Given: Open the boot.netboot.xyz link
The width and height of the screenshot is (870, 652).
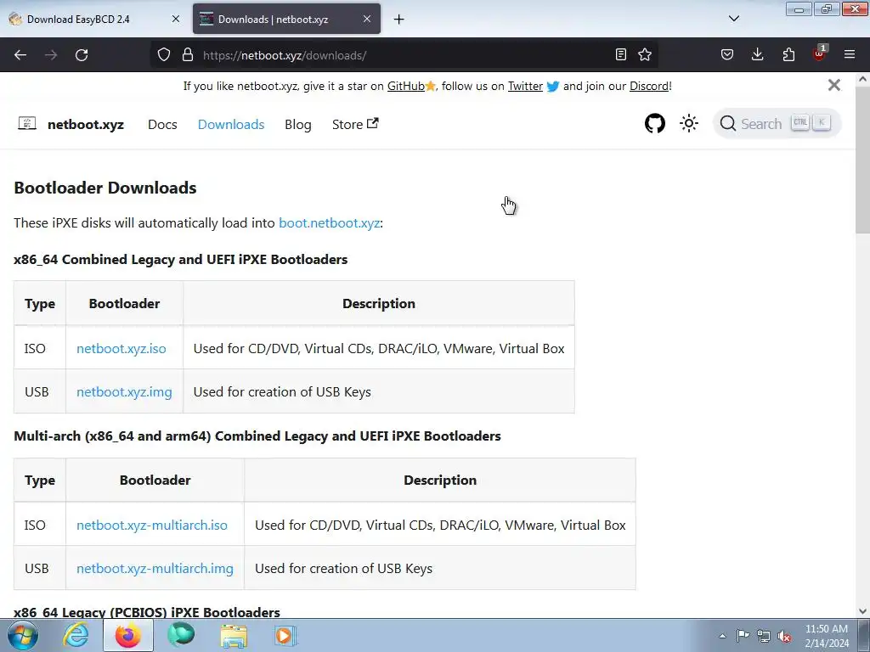Looking at the screenshot, I should click(330, 223).
